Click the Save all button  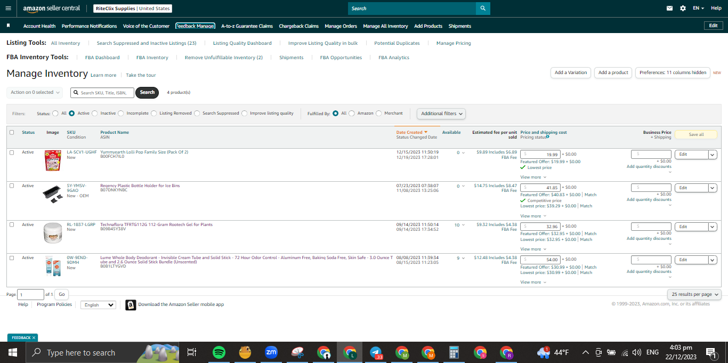coord(696,134)
